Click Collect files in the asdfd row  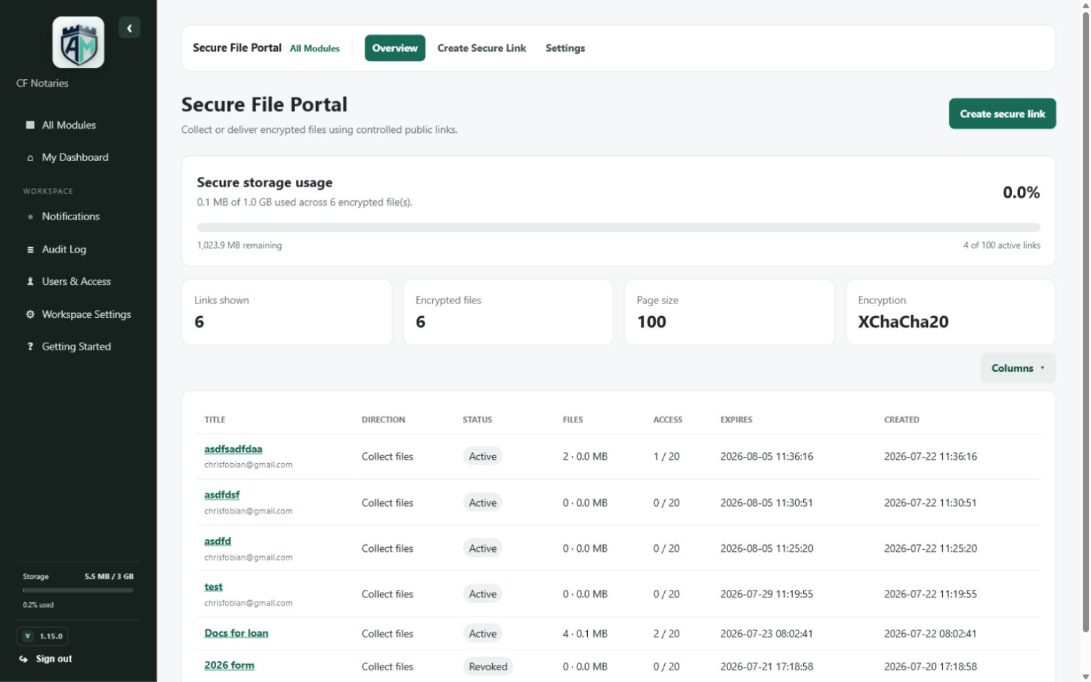click(388, 549)
